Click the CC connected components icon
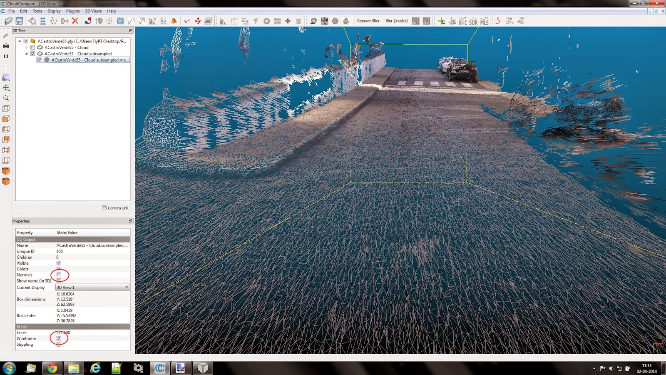 click(x=163, y=21)
